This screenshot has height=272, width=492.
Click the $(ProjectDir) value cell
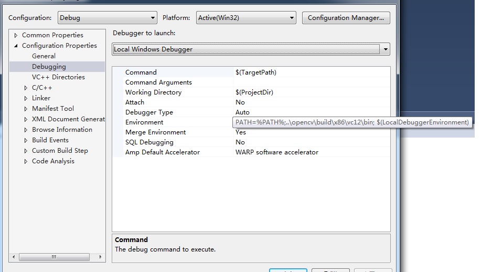[x=312, y=92]
